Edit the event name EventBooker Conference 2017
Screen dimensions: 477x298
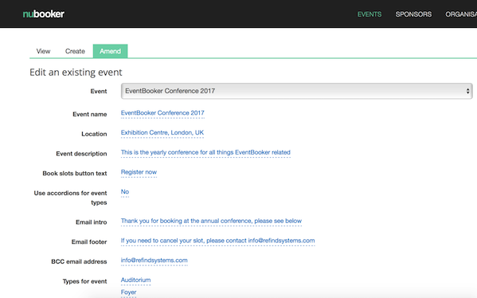tap(162, 113)
